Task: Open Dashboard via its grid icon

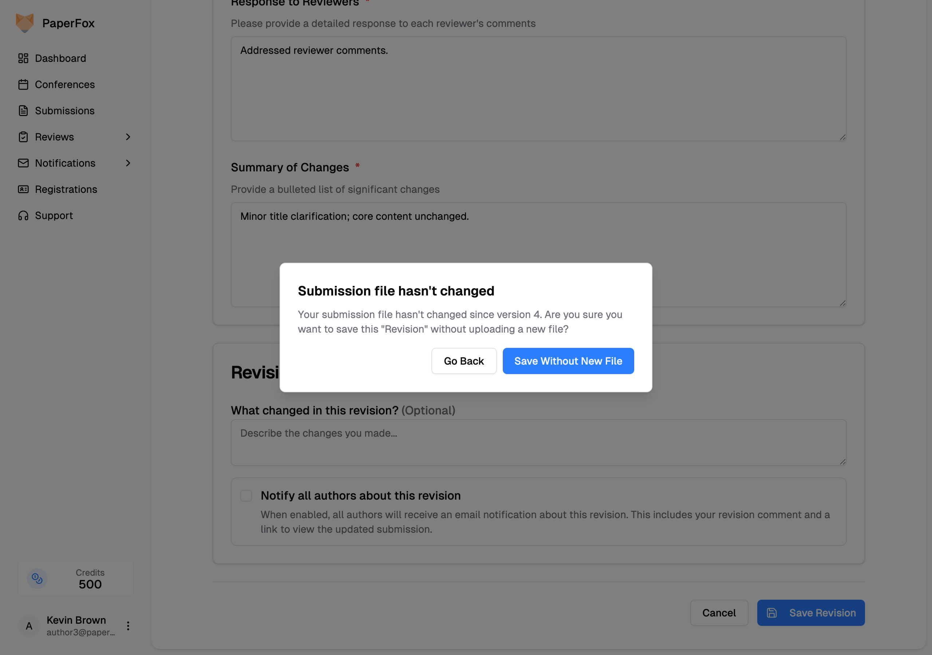Action: click(x=23, y=58)
